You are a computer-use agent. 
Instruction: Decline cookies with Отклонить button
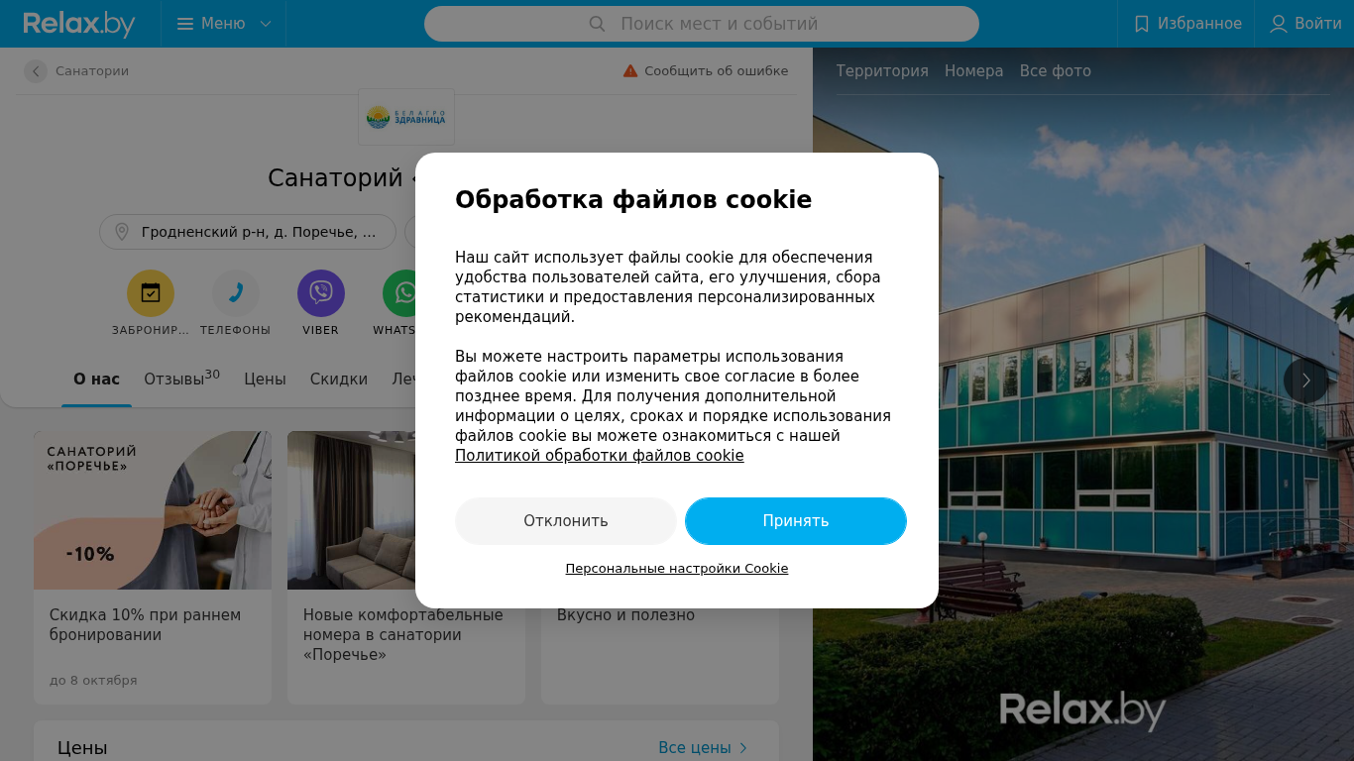click(x=566, y=521)
